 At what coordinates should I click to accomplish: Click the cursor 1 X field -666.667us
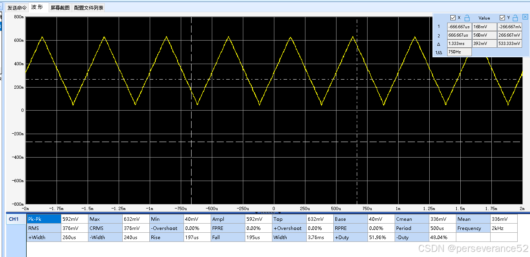click(x=460, y=27)
